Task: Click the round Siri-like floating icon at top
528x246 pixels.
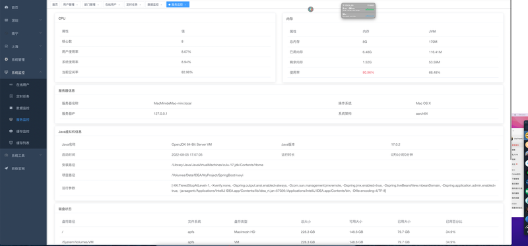Action: click(310, 9)
